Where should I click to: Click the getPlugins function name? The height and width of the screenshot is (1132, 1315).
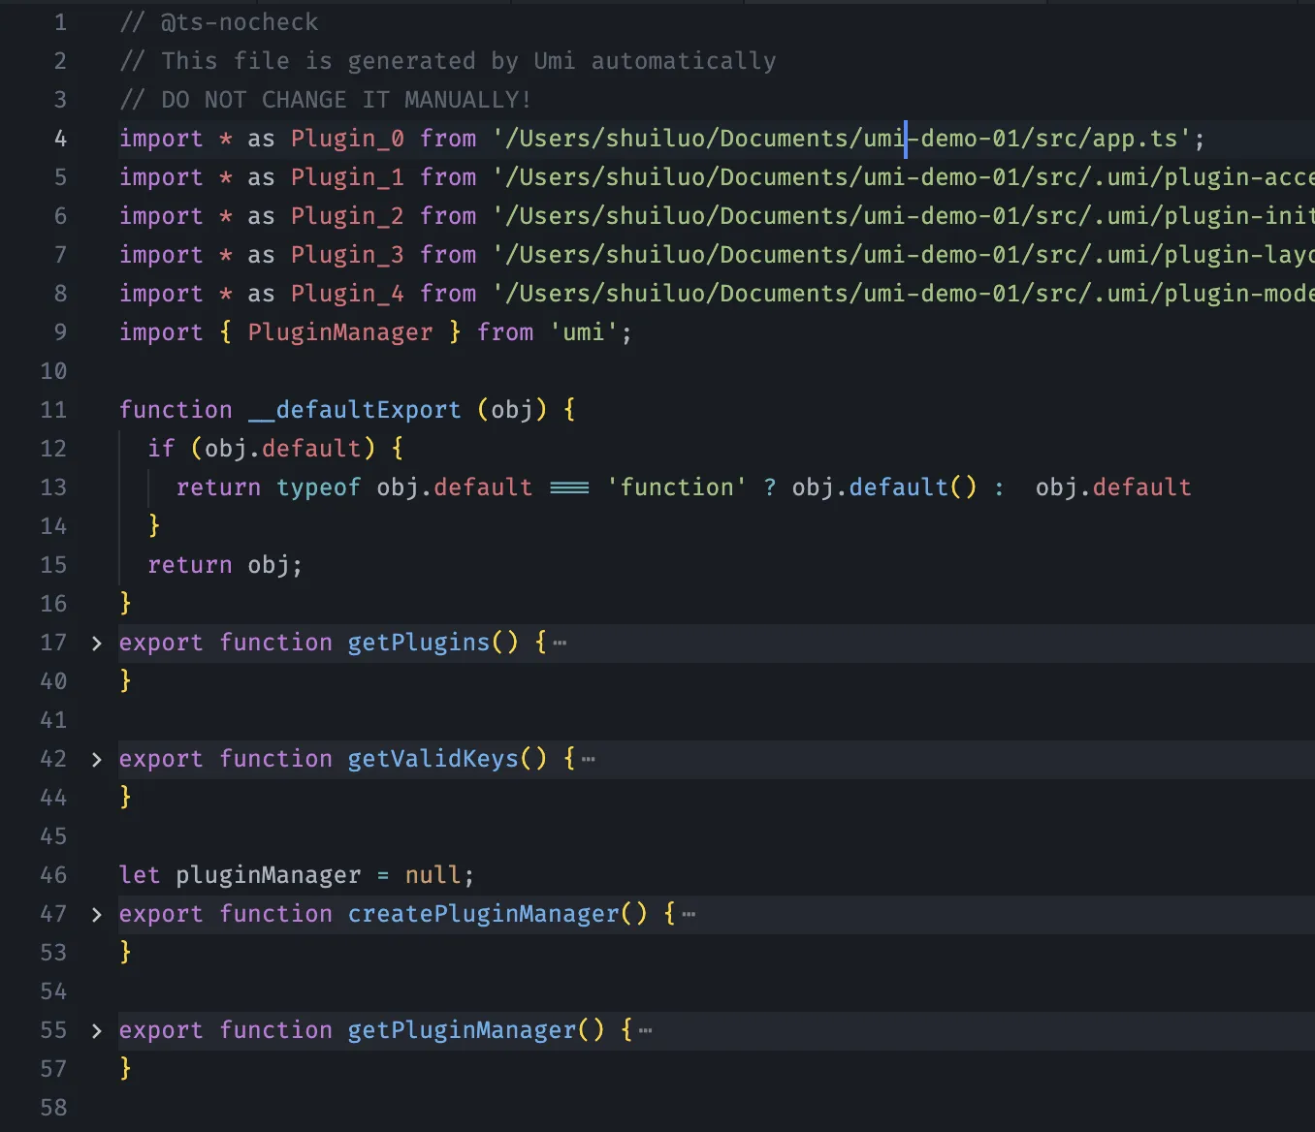[419, 643]
